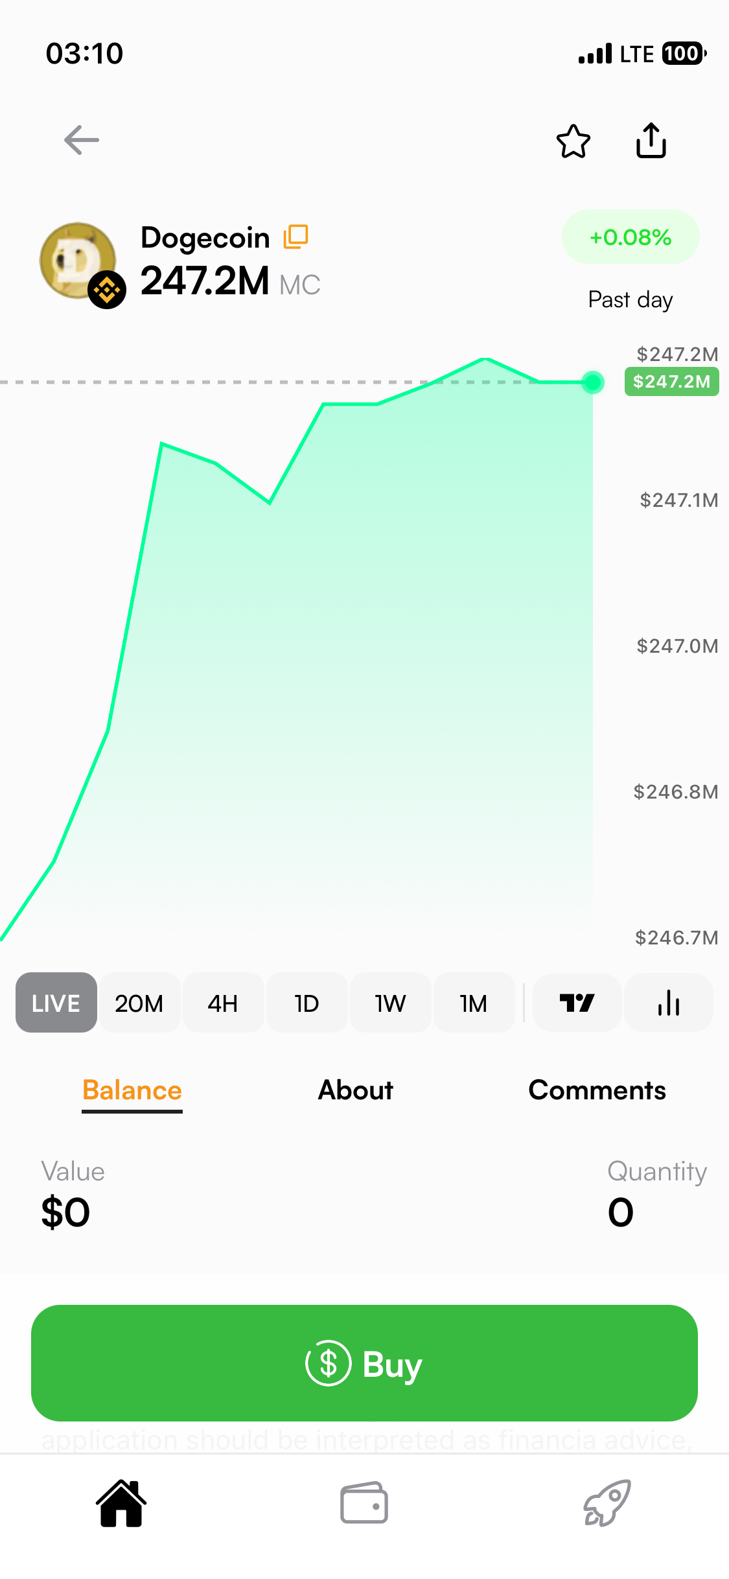Switch to bar chart view icon
729x1579 pixels.
(x=668, y=1003)
